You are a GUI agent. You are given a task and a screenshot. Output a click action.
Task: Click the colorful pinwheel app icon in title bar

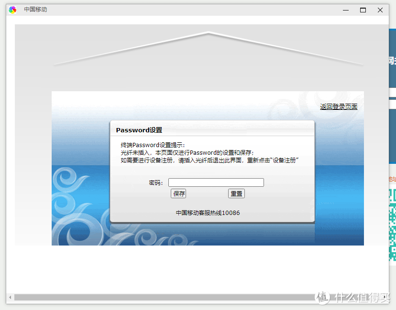pyautogui.click(x=12, y=9)
